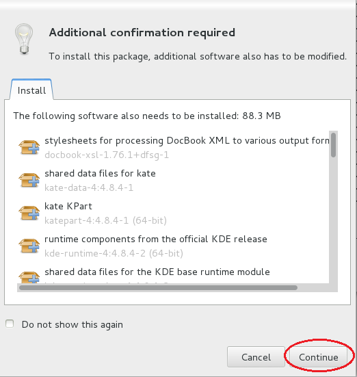Screen dimensions: 357x377
Task: Click the Cancel button
Action: (256, 357)
